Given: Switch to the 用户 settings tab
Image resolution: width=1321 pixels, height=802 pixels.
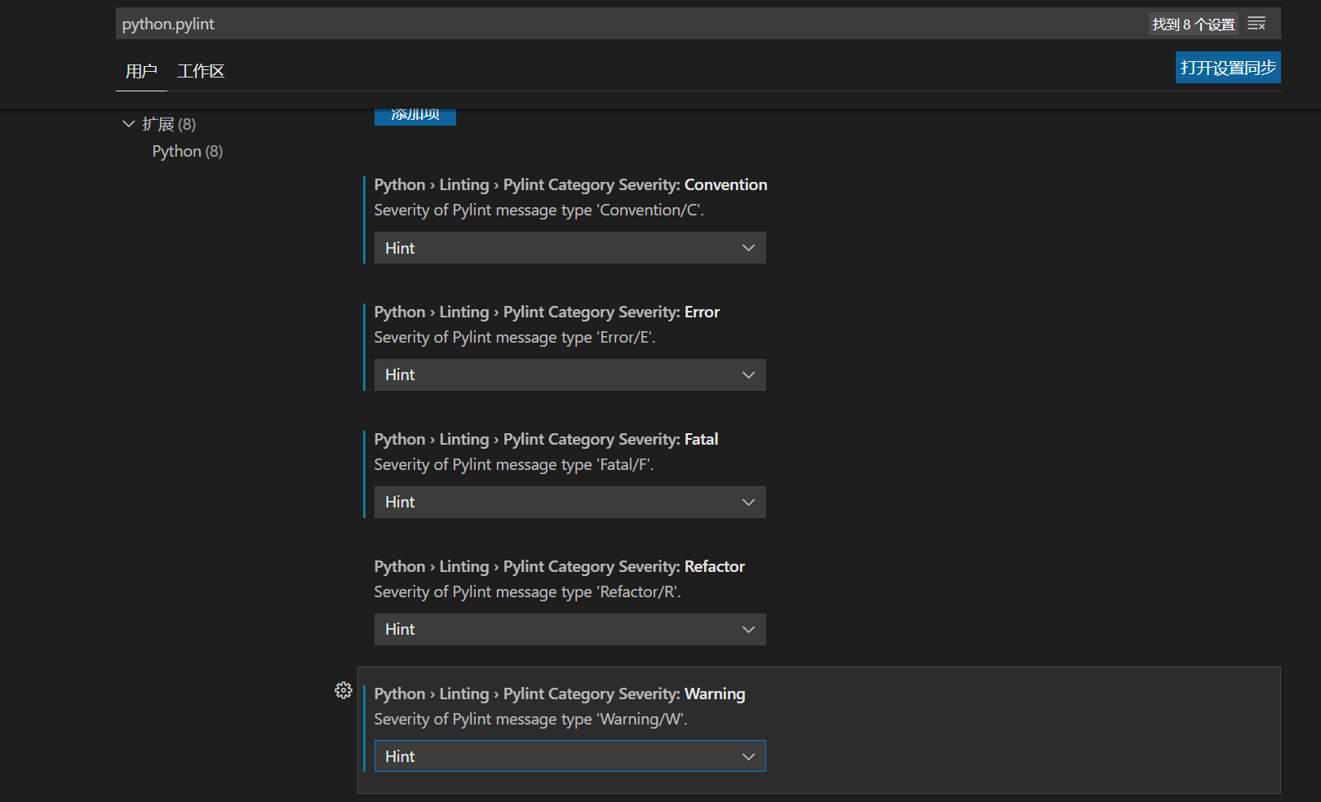Looking at the screenshot, I should coord(141,71).
